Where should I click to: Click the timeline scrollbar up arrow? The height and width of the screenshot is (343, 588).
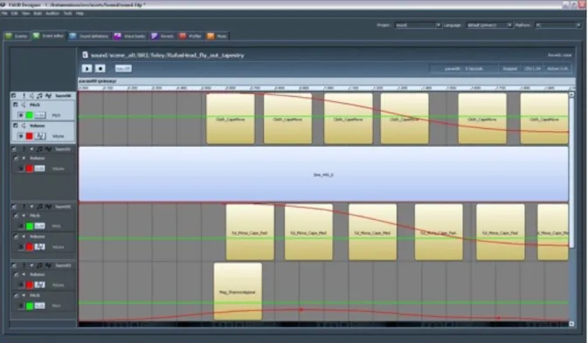[571, 95]
